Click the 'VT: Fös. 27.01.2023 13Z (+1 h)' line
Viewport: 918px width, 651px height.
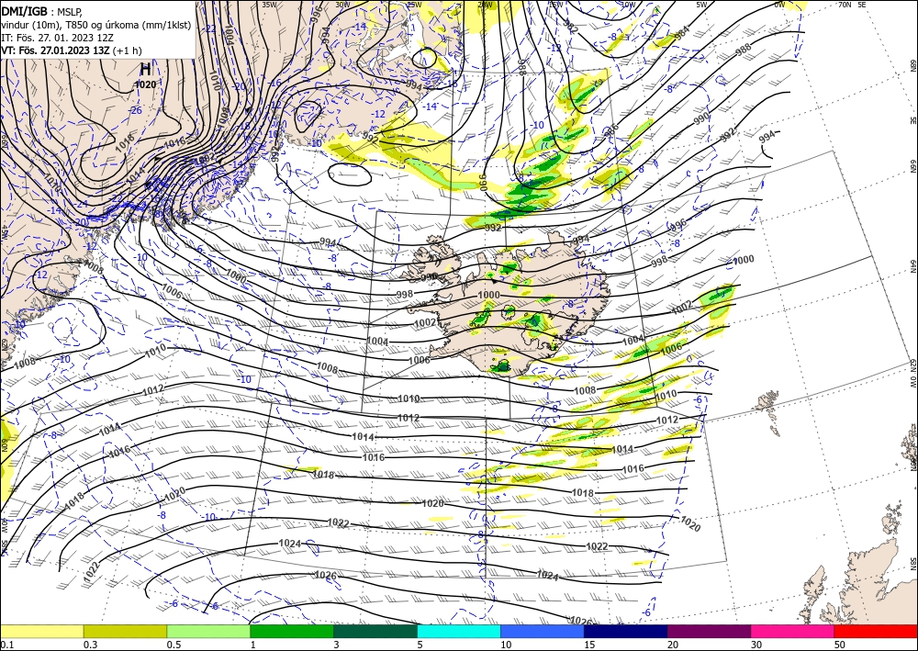[x=72, y=51]
